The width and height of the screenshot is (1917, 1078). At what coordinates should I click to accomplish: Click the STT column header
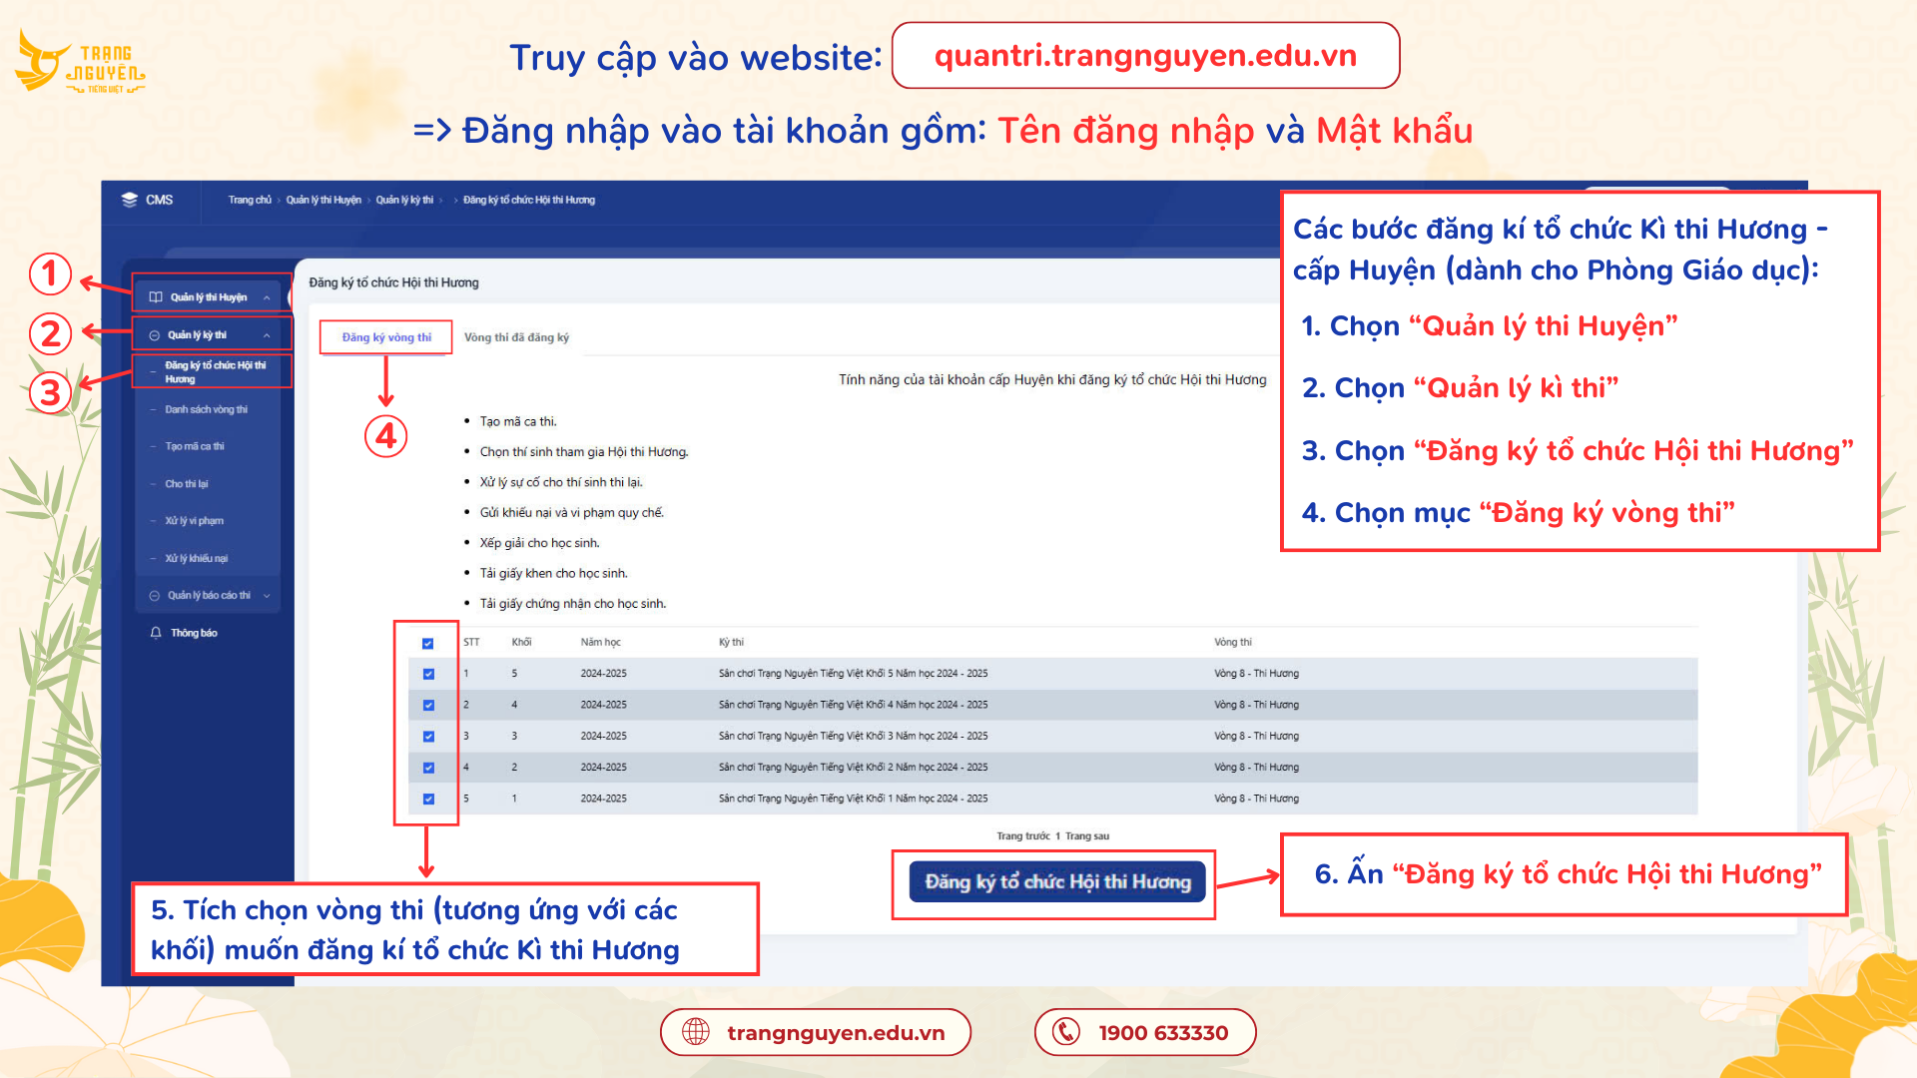[x=471, y=642]
